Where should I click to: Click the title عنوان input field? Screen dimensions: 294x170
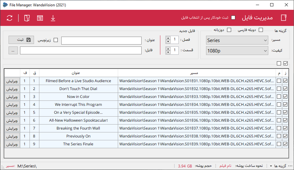coord(101,40)
